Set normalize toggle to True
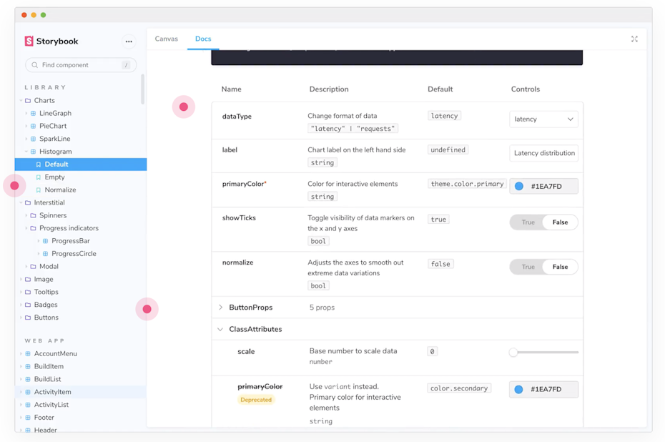The height and width of the screenshot is (442, 665). 528,267
